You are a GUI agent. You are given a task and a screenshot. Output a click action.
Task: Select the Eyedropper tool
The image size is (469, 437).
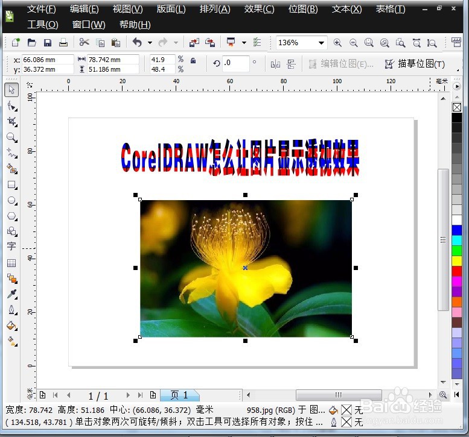point(12,294)
